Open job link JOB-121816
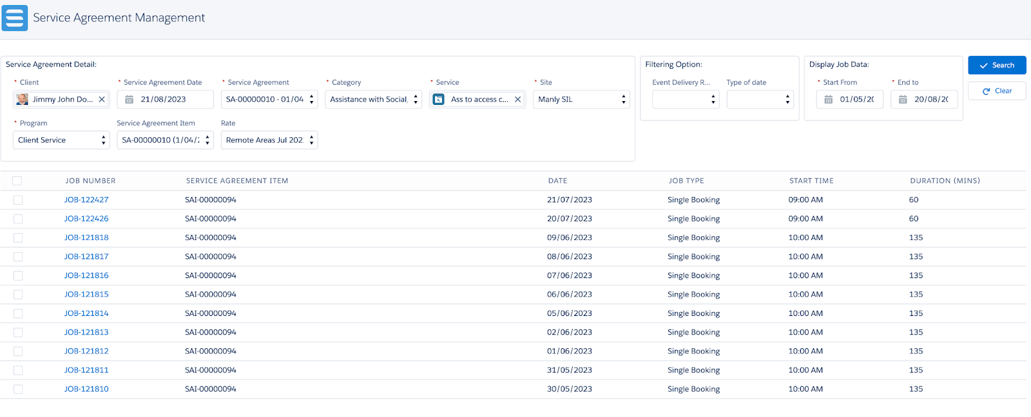 pos(86,275)
